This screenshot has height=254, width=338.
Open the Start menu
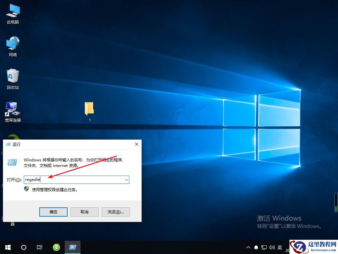point(8,247)
